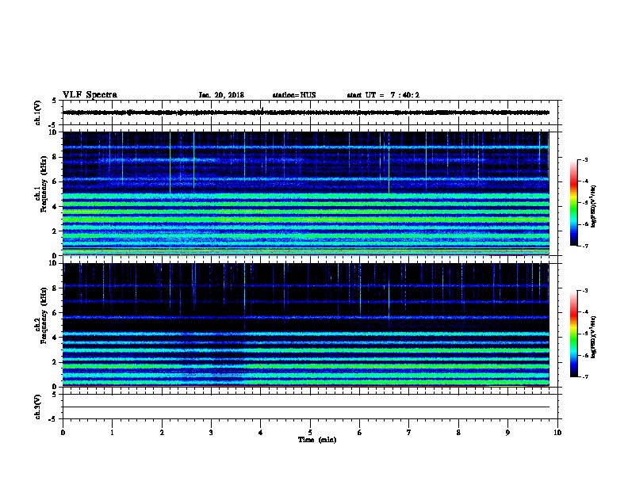This screenshot has width=628, height=485.
Task: Click the ch.1 colorbar log(PSD) unit label
Action: (593, 206)
